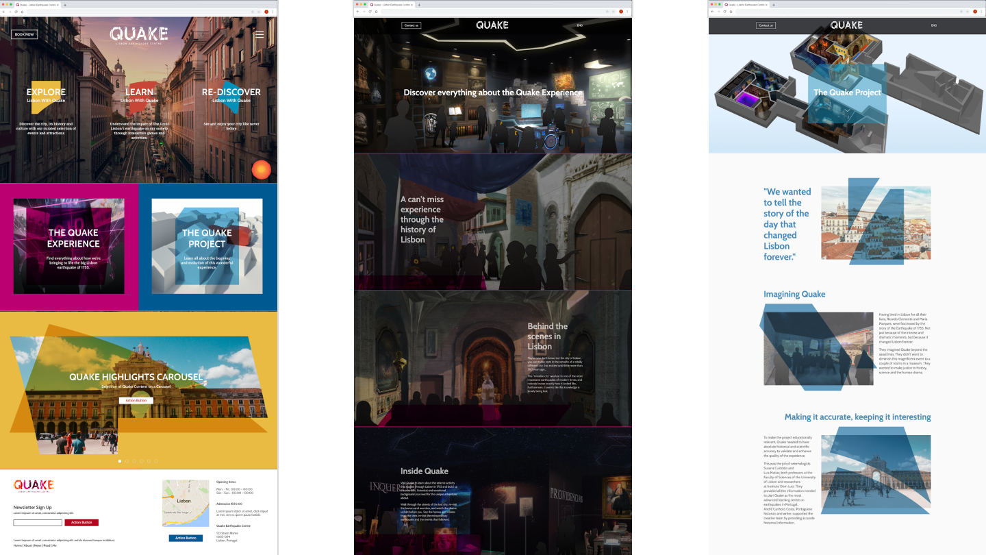
Task: Open the About footer link
Action: (27, 545)
